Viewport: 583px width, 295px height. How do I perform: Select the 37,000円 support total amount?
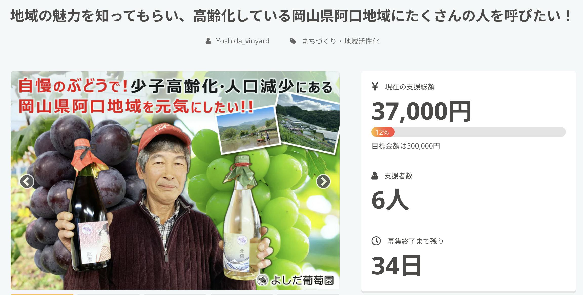[421, 111]
